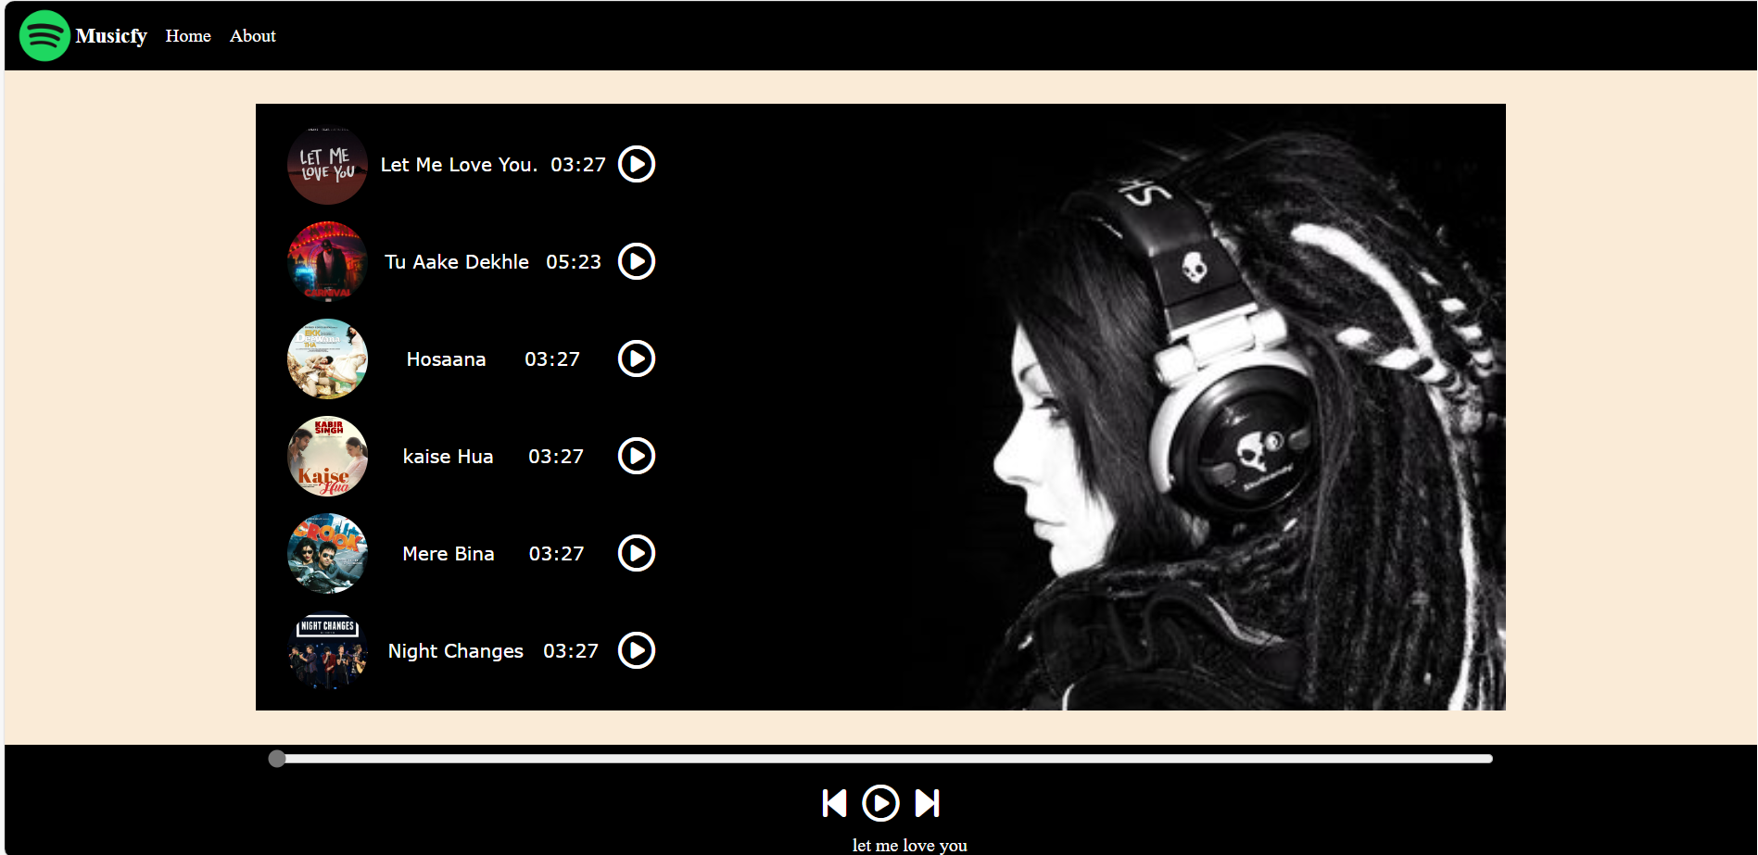
Task: Play the Tu Aake Dekhle track
Action: point(636,262)
